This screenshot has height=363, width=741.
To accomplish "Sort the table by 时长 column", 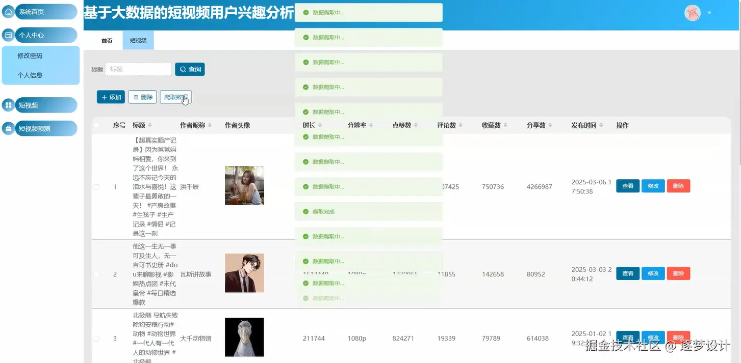I will click(x=320, y=125).
